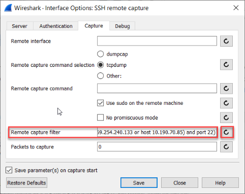Switch to the Server tab
This screenshot has width=245, height=194.
pyautogui.click(x=19, y=26)
